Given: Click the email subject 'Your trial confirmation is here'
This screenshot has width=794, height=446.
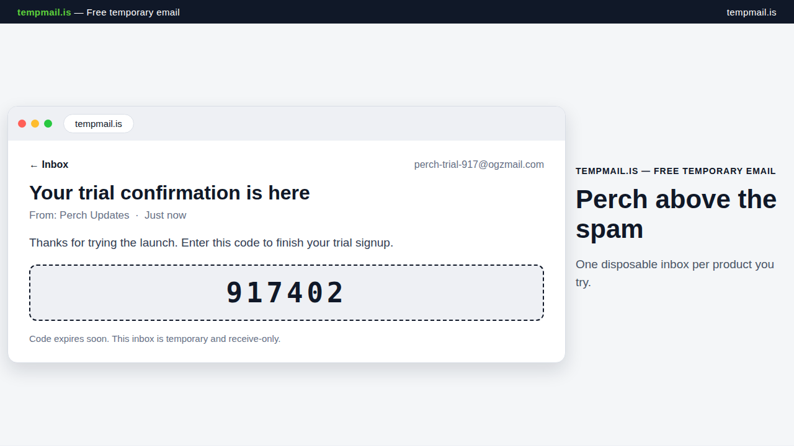Looking at the screenshot, I should pyautogui.click(x=169, y=193).
